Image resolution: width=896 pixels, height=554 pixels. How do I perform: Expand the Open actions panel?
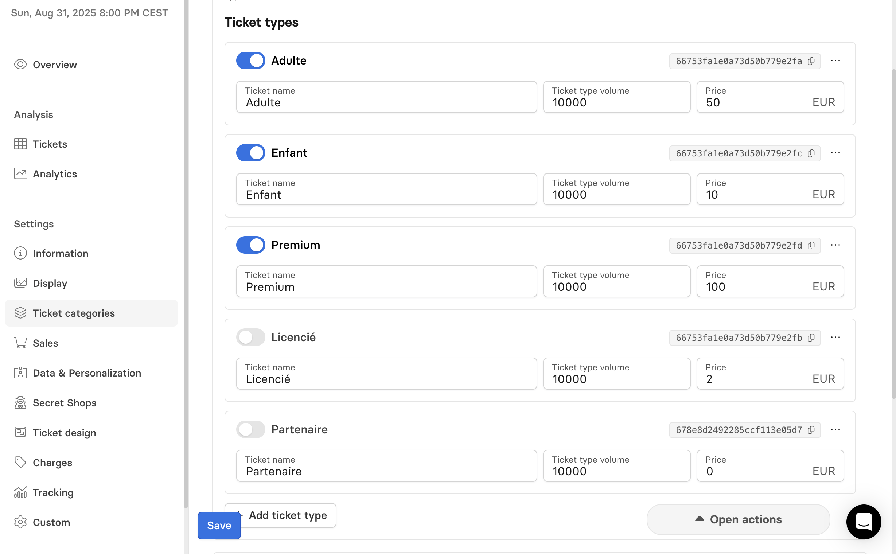tap(738, 519)
